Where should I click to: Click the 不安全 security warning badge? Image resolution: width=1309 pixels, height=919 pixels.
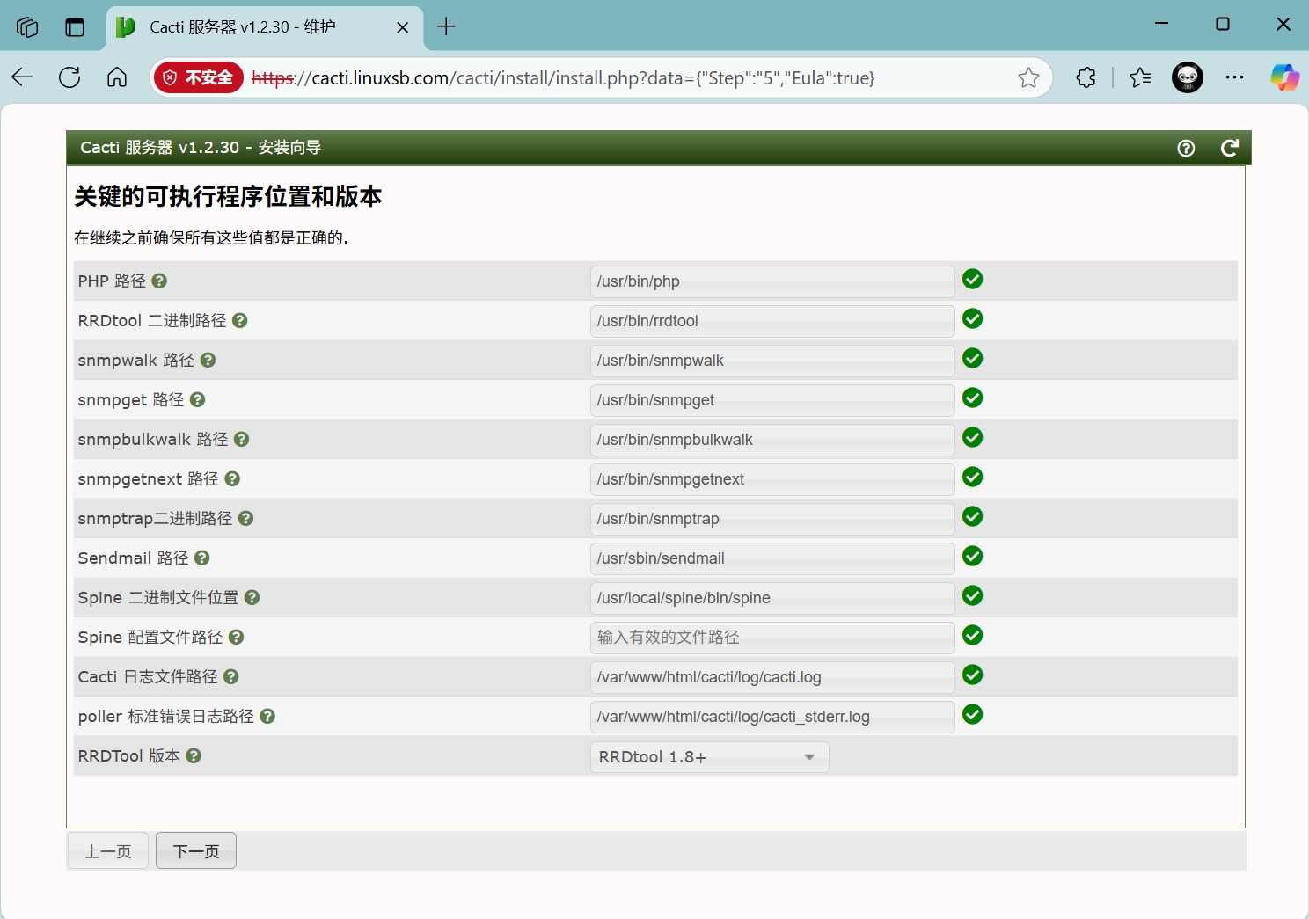198,77
